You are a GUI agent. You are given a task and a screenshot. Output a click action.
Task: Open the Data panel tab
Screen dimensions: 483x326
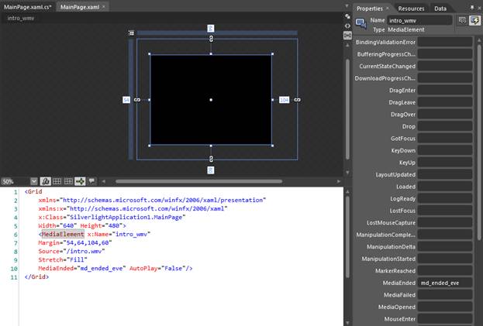coord(440,8)
